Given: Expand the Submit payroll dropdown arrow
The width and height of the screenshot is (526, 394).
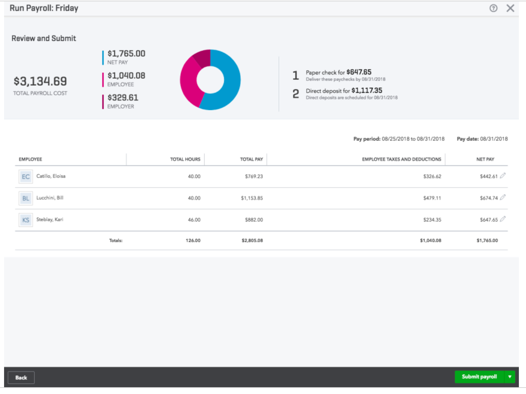Looking at the screenshot, I should click(x=510, y=377).
